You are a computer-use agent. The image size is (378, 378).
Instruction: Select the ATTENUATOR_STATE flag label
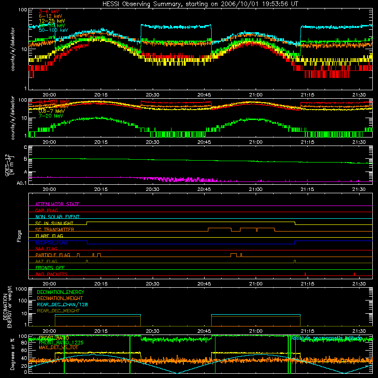pyautogui.click(x=57, y=204)
